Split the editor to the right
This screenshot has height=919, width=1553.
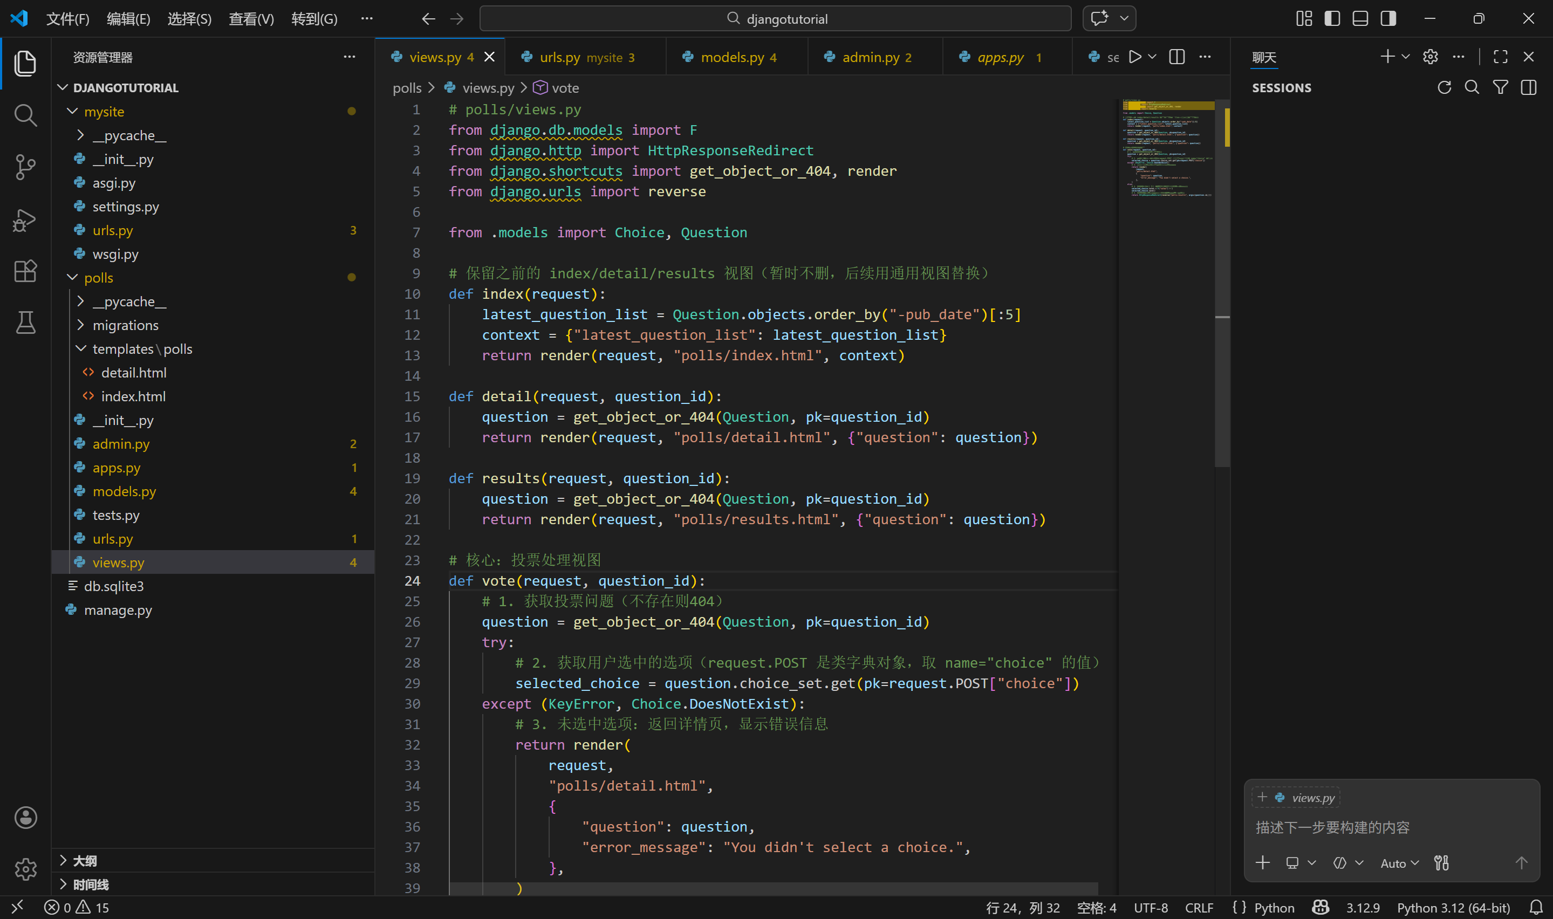coord(1176,57)
